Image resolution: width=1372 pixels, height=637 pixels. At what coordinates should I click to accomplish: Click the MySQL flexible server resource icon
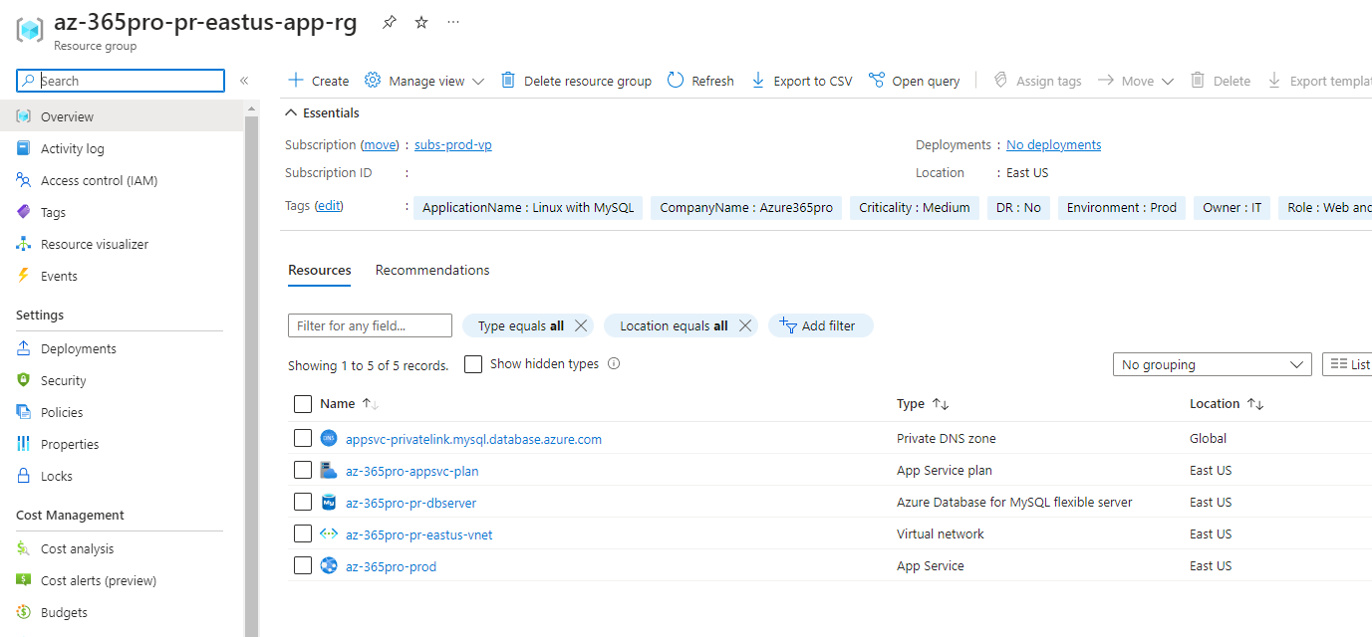[329, 503]
